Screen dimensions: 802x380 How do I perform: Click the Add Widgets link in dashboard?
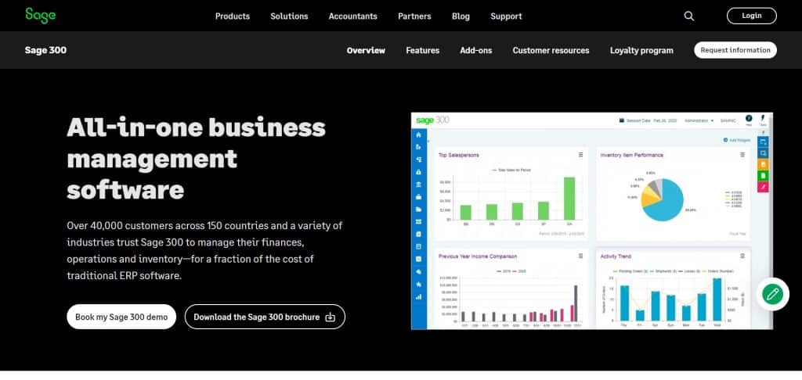click(737, 140)
